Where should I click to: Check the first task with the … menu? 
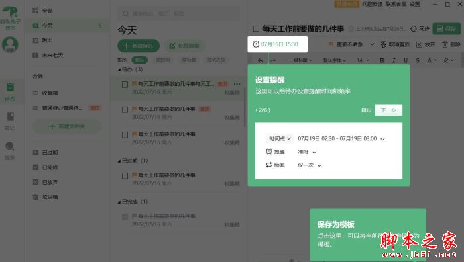(125, 85)
